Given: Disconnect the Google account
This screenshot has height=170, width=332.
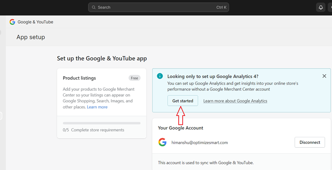Looking at the screenshot, I should pos(310,142).
